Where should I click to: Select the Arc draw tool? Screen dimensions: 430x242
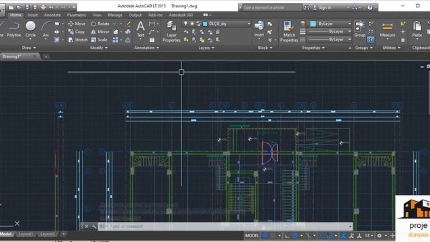click(x=46, y=30)
